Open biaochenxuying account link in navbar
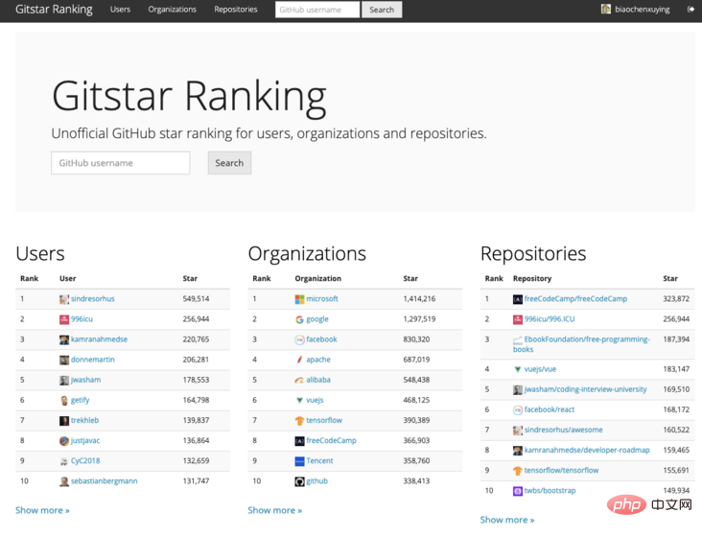 pos(643,10)
